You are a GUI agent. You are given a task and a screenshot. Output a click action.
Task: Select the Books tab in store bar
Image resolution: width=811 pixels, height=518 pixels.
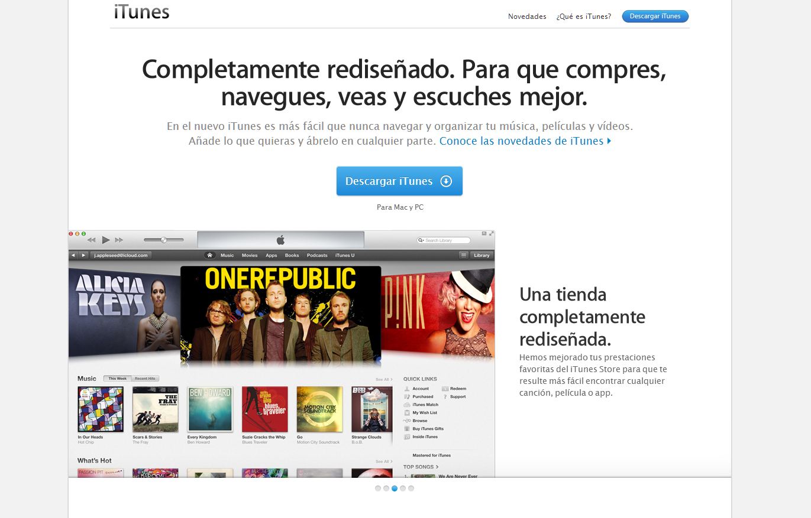click(292, 255)
